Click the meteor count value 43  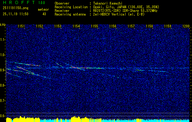[x=44, y=14]
